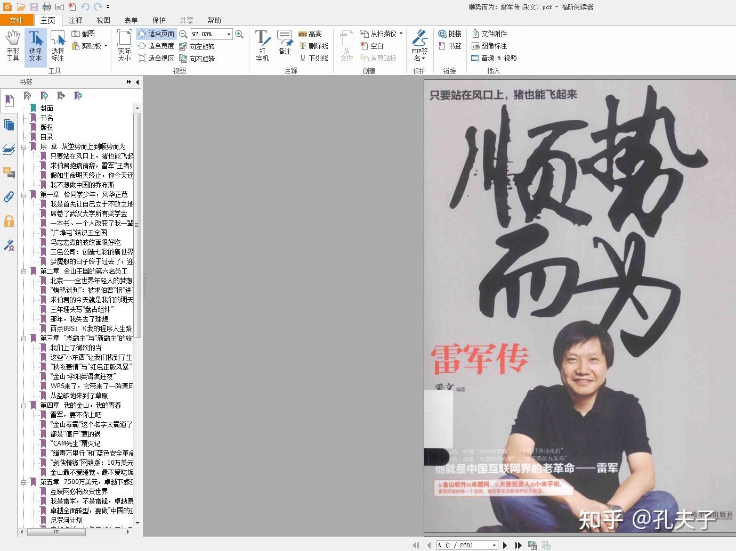This screenshot has height=551, width=736.
Task: Click the Undo arrow in quick access toolbar
Action: [x=85, y=7]
